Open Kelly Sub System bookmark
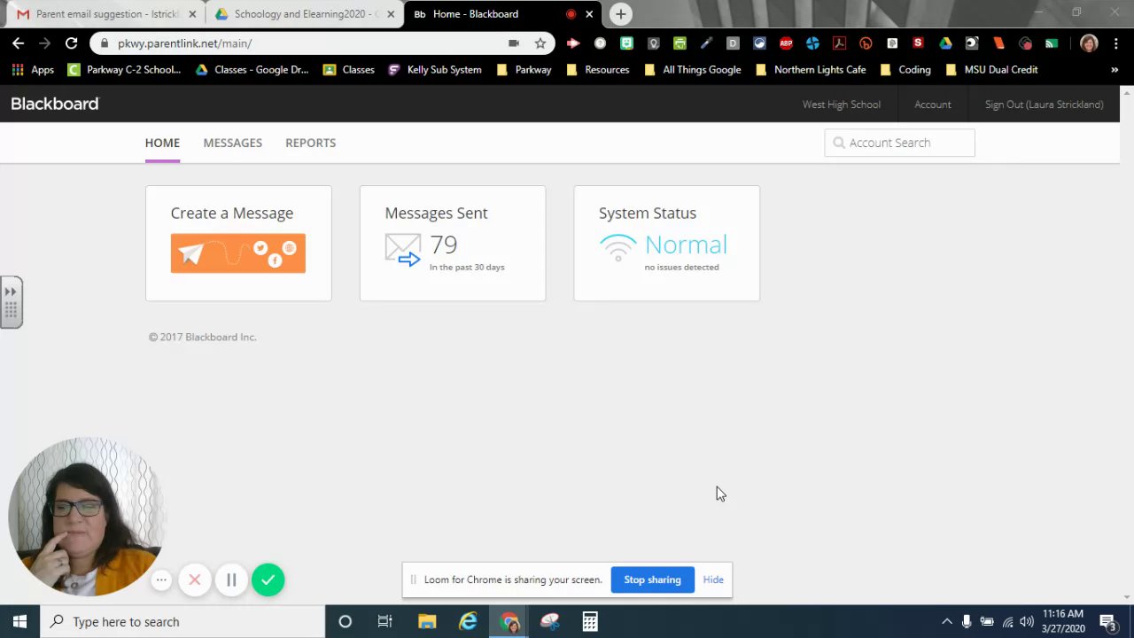This screenshot has width=1134, height=638. (435, 69)
